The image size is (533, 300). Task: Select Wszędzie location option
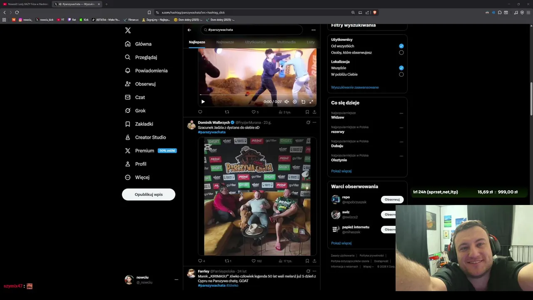[401, 67]
